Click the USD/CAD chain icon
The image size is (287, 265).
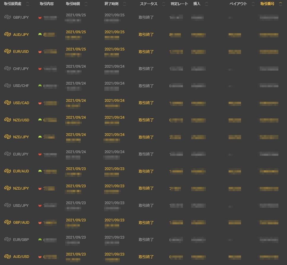click(7, 103)
